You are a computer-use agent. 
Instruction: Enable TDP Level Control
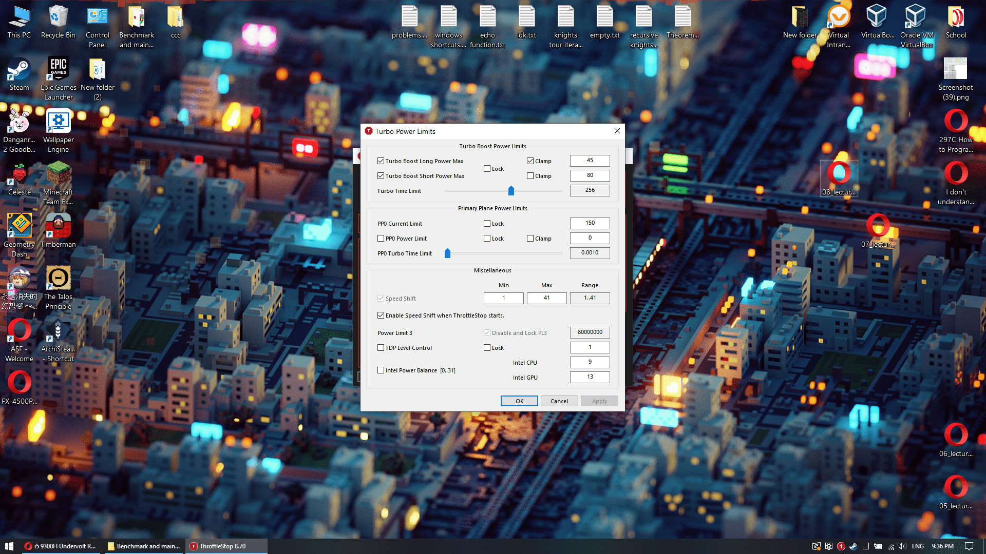click(x=381, y=347)
